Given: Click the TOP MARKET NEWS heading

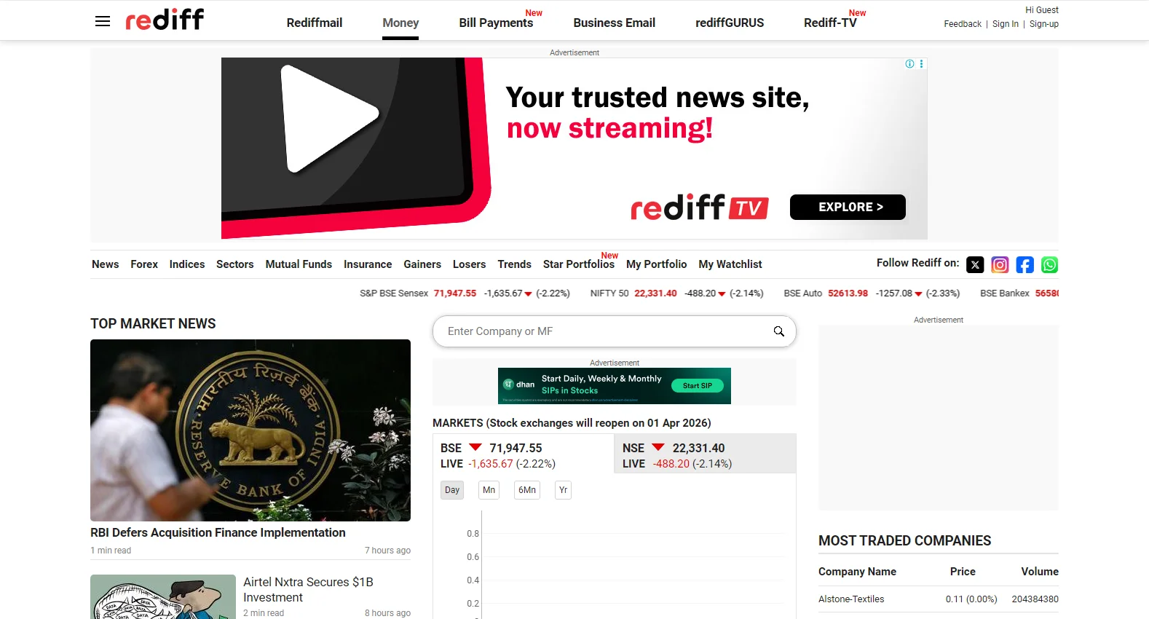Looking at the screenshot, I should (153, 324).
